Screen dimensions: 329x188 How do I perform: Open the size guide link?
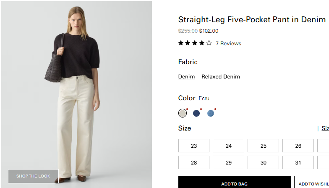click(325, 128)
